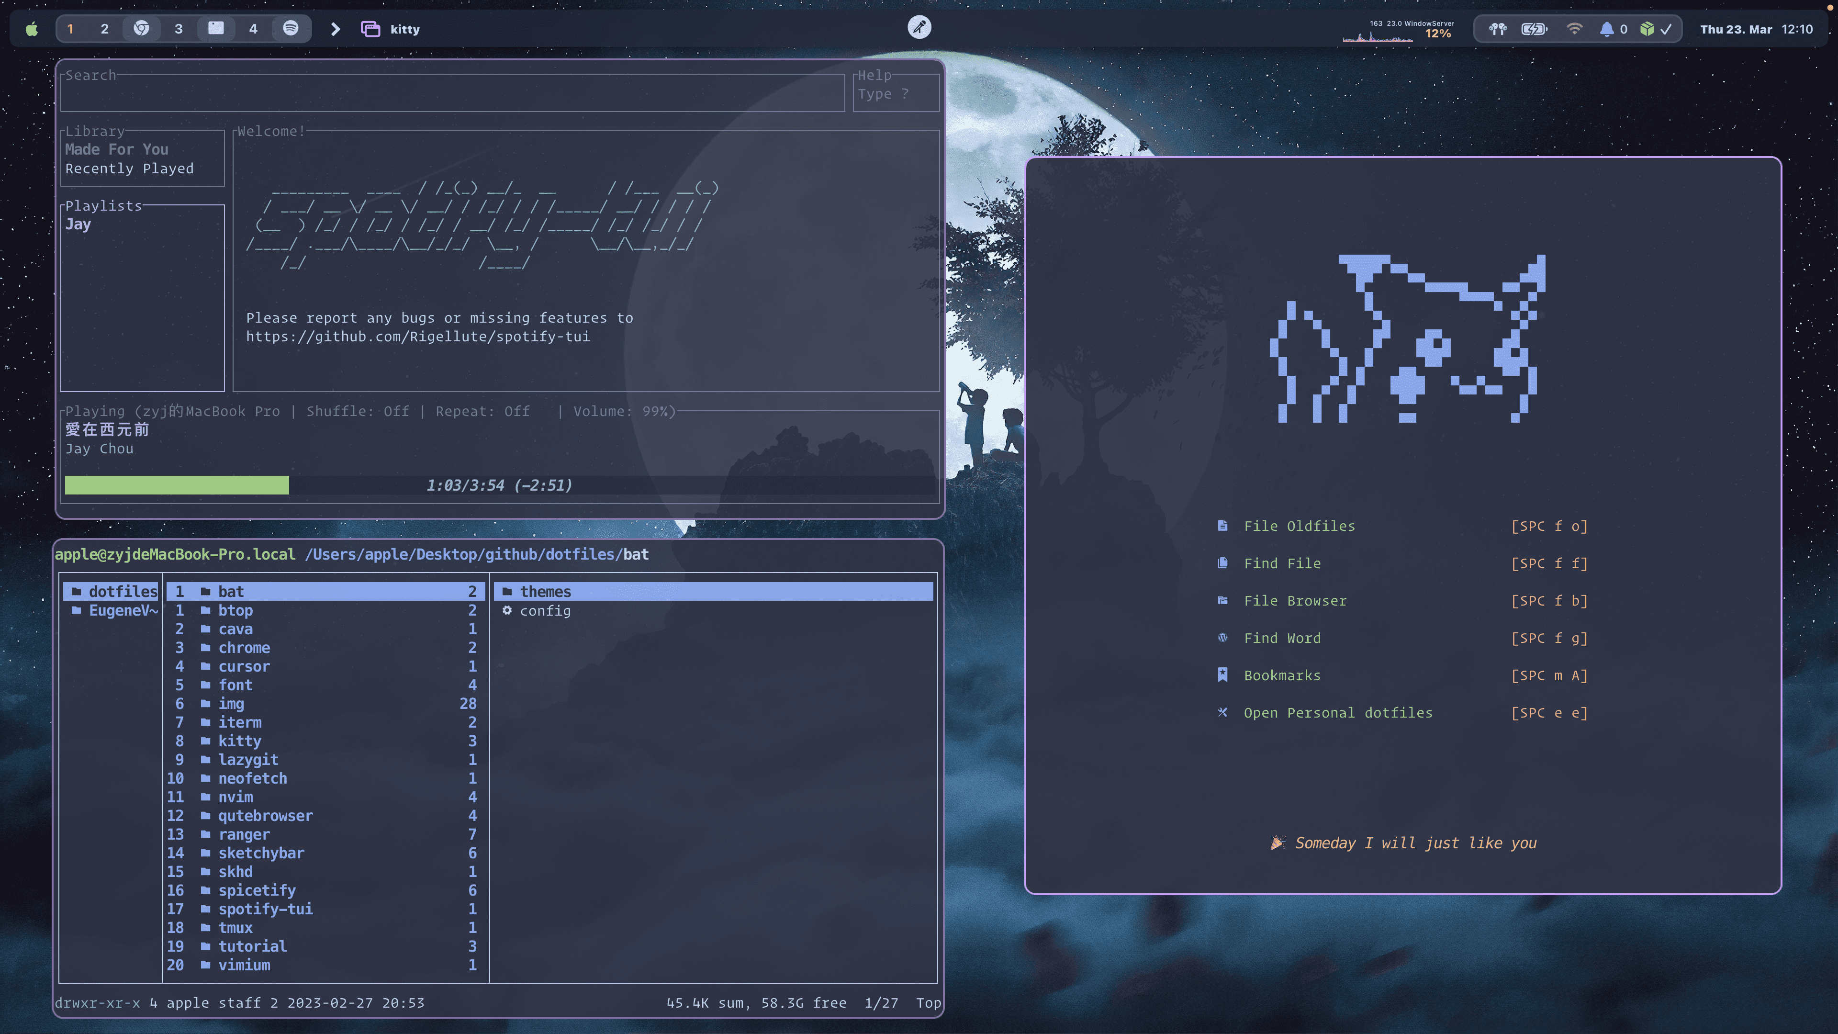
Task: Click the Apple logo in the bar
Action: [x=32, y=29]
